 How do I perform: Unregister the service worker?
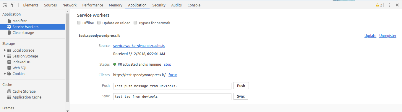pos(388,36)
